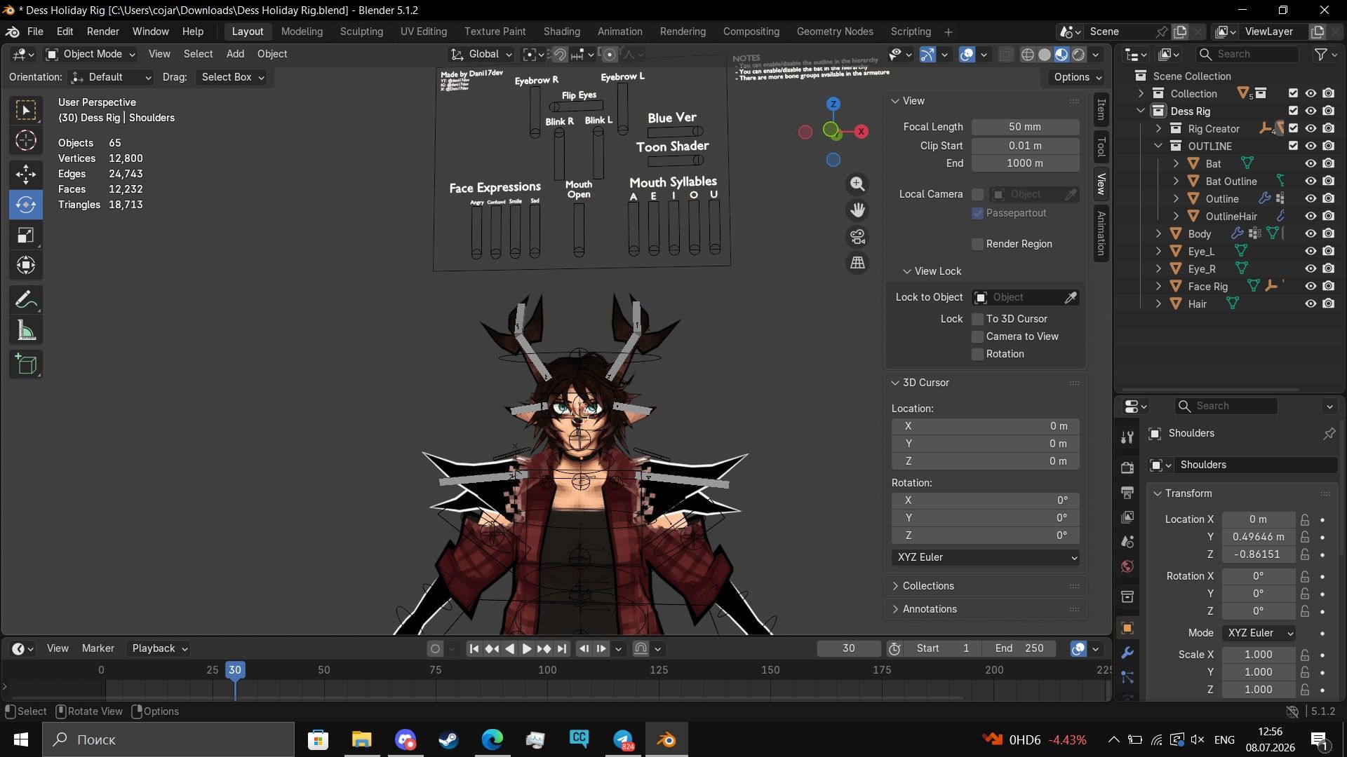Check Lock Camera to View
Screen dimensions: 1347x757
(977, 336)
